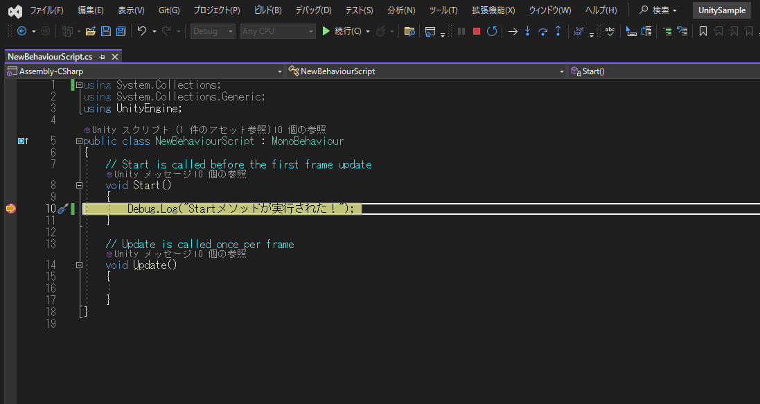760x404 pixels.
Task: Open the dropdown arrow beside 続行(C)
Action: point(368,31)
